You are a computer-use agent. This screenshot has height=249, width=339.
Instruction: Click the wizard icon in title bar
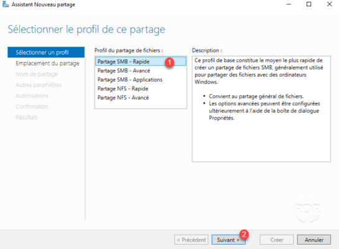tap(6, 4)
